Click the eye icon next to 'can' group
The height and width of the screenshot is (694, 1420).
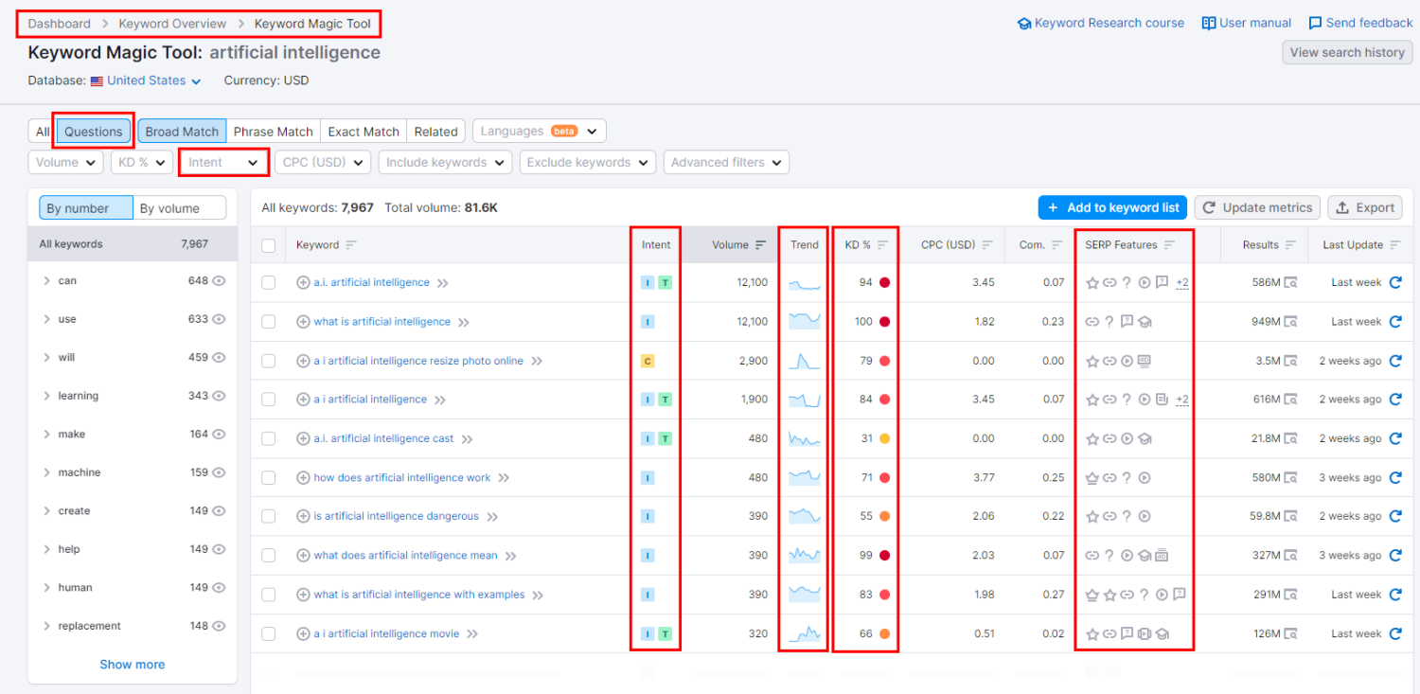[x=219, y=281]
